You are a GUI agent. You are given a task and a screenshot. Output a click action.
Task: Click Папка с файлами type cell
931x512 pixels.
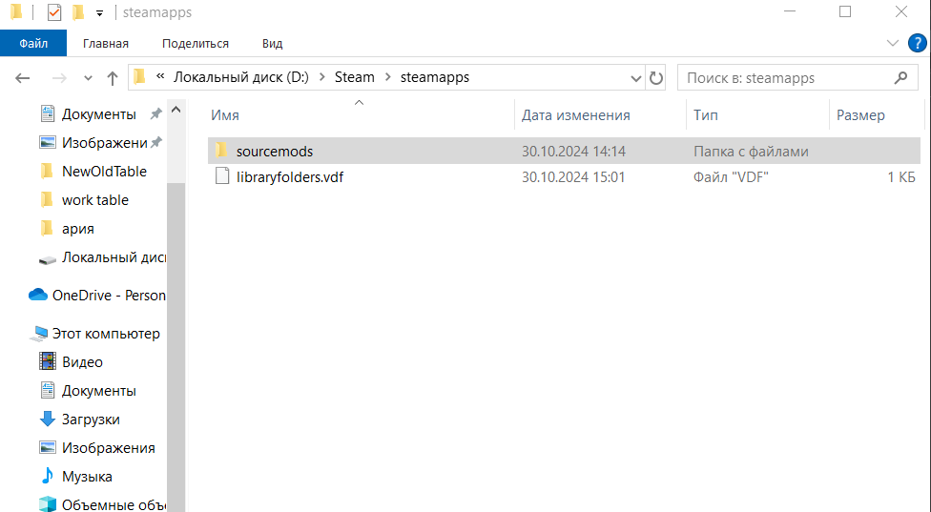(751, 152)
